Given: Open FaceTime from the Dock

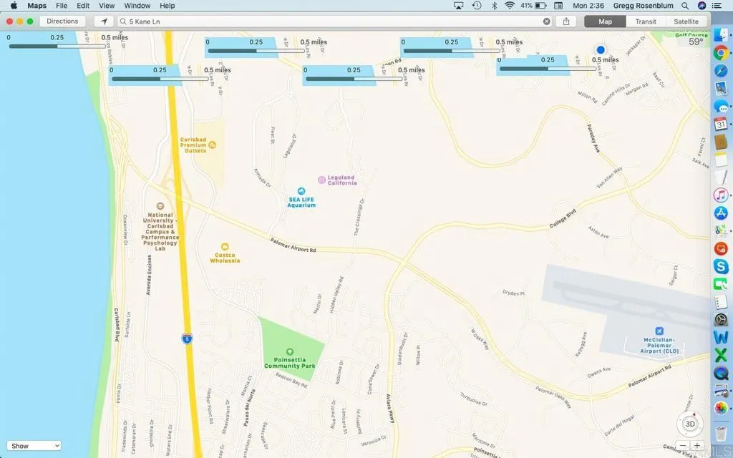Looking at the screenshot, I should (x=721, y=284).
